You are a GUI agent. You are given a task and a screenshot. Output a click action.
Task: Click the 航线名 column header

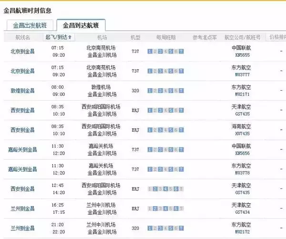(x=22, y=37)
